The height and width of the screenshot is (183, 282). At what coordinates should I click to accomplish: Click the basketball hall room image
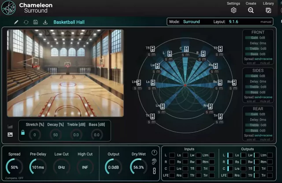coord(65,73)
